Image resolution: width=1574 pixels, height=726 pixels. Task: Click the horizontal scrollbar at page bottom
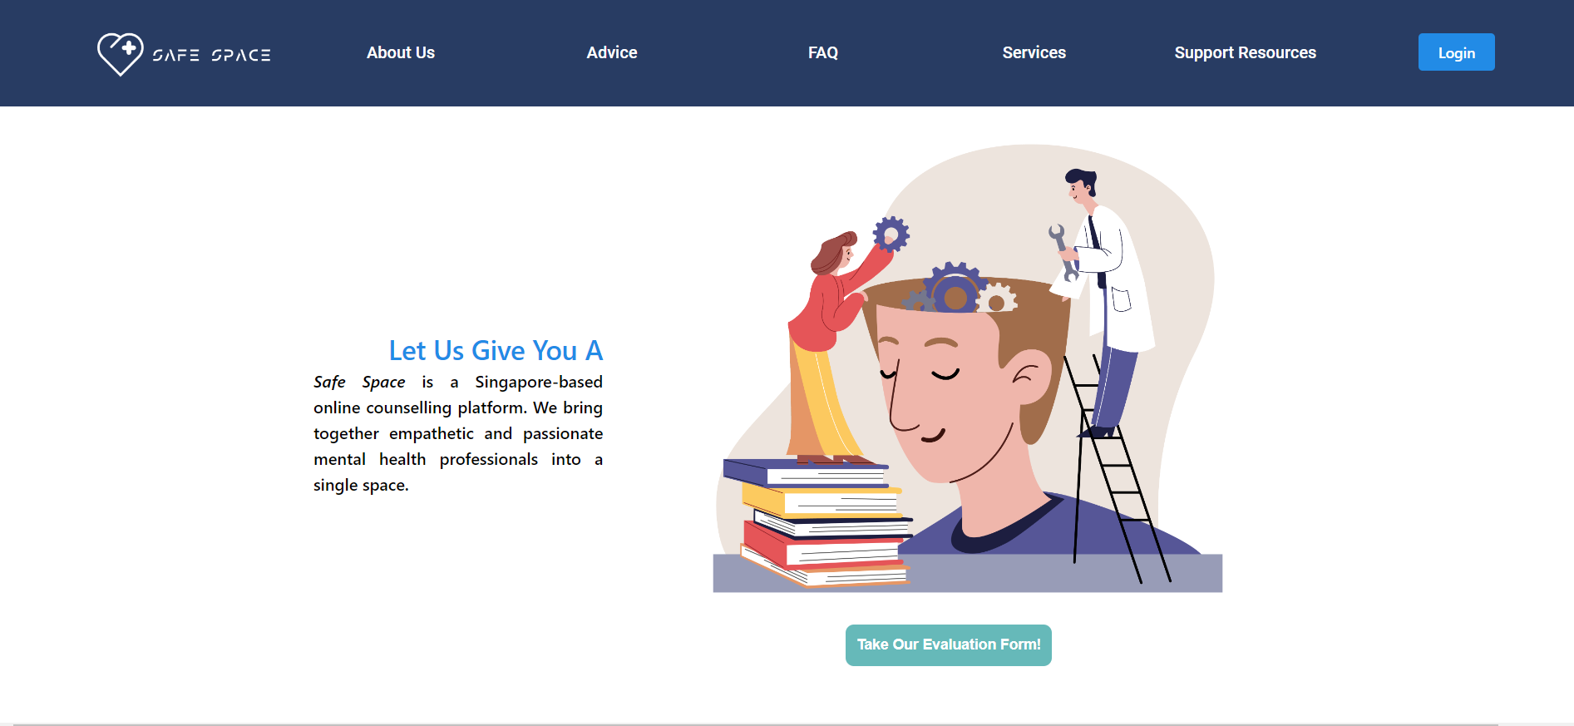pos(755,724)
